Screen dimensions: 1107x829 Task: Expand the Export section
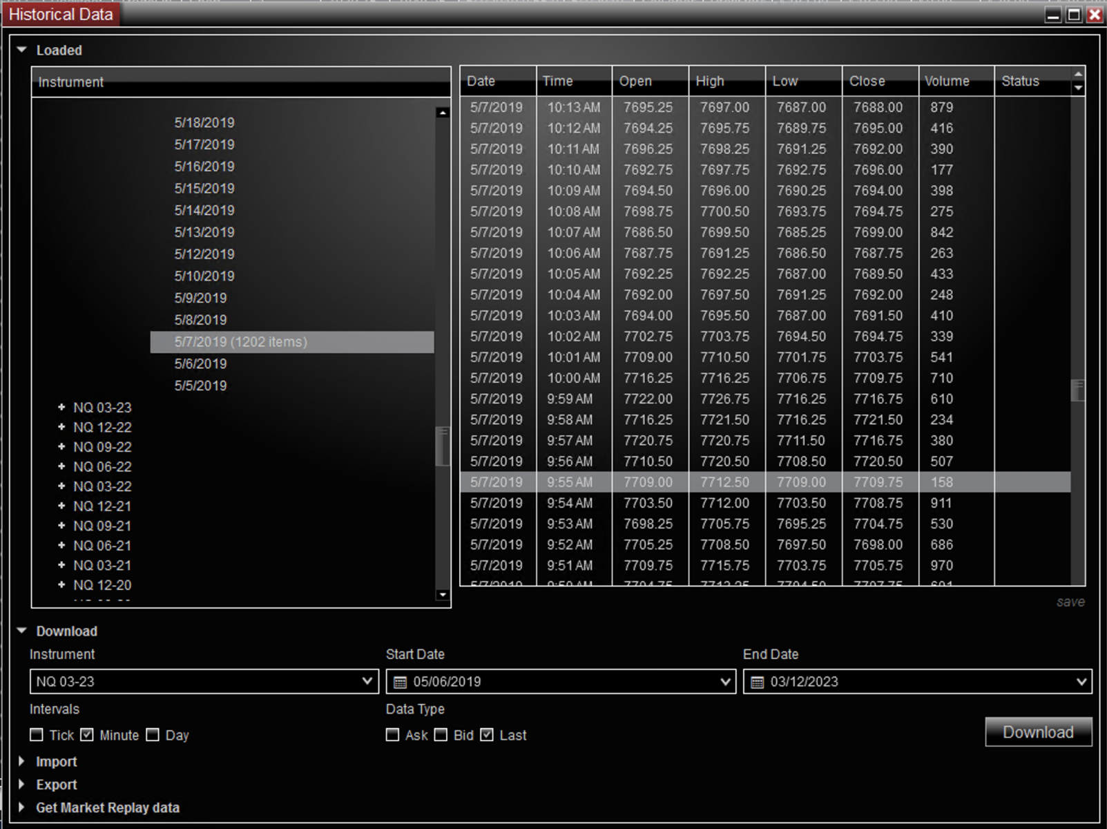(21, 784)
